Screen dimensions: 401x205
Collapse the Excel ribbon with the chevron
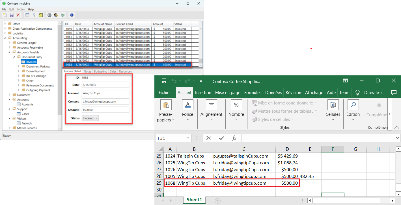point(396,127)
